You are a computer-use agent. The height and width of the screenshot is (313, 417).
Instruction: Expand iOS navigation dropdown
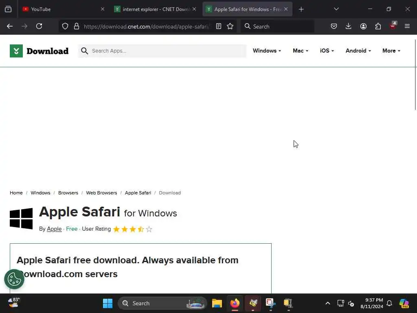coord(327,51)
